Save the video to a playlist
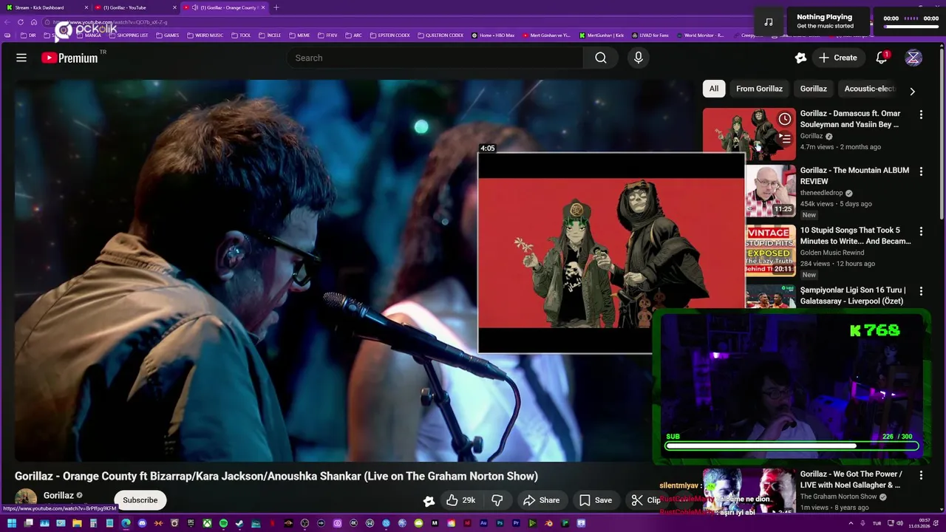 pyautogui.click(x=596, y=500)
